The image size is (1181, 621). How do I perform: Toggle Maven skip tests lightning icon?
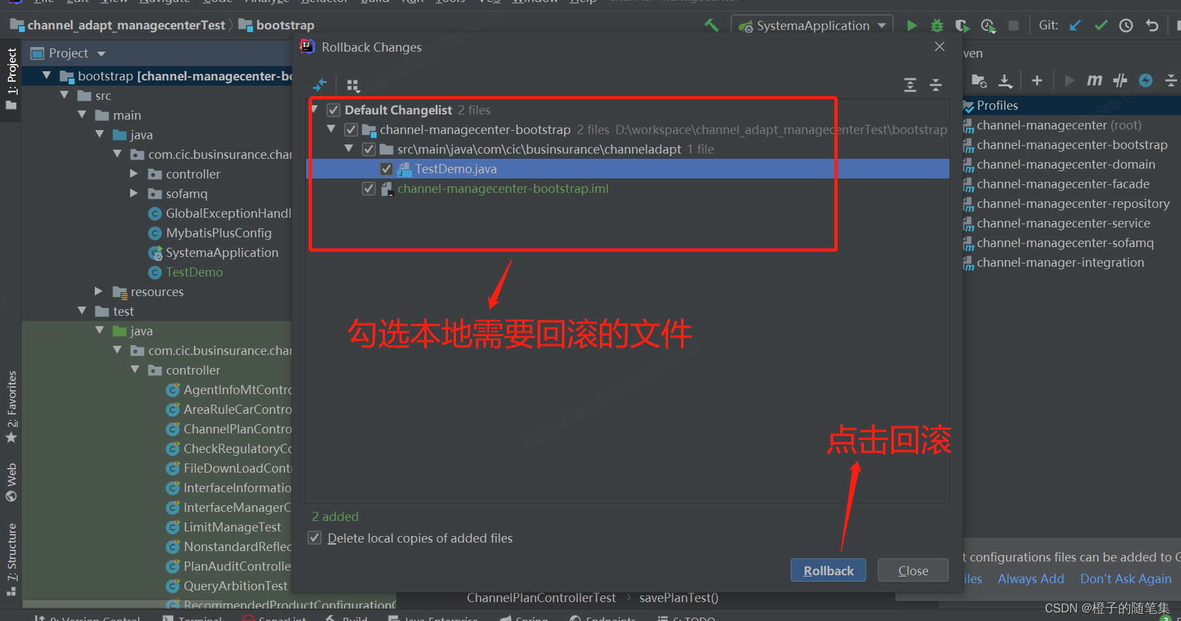pyautogui.click(x=1146, y=80)
